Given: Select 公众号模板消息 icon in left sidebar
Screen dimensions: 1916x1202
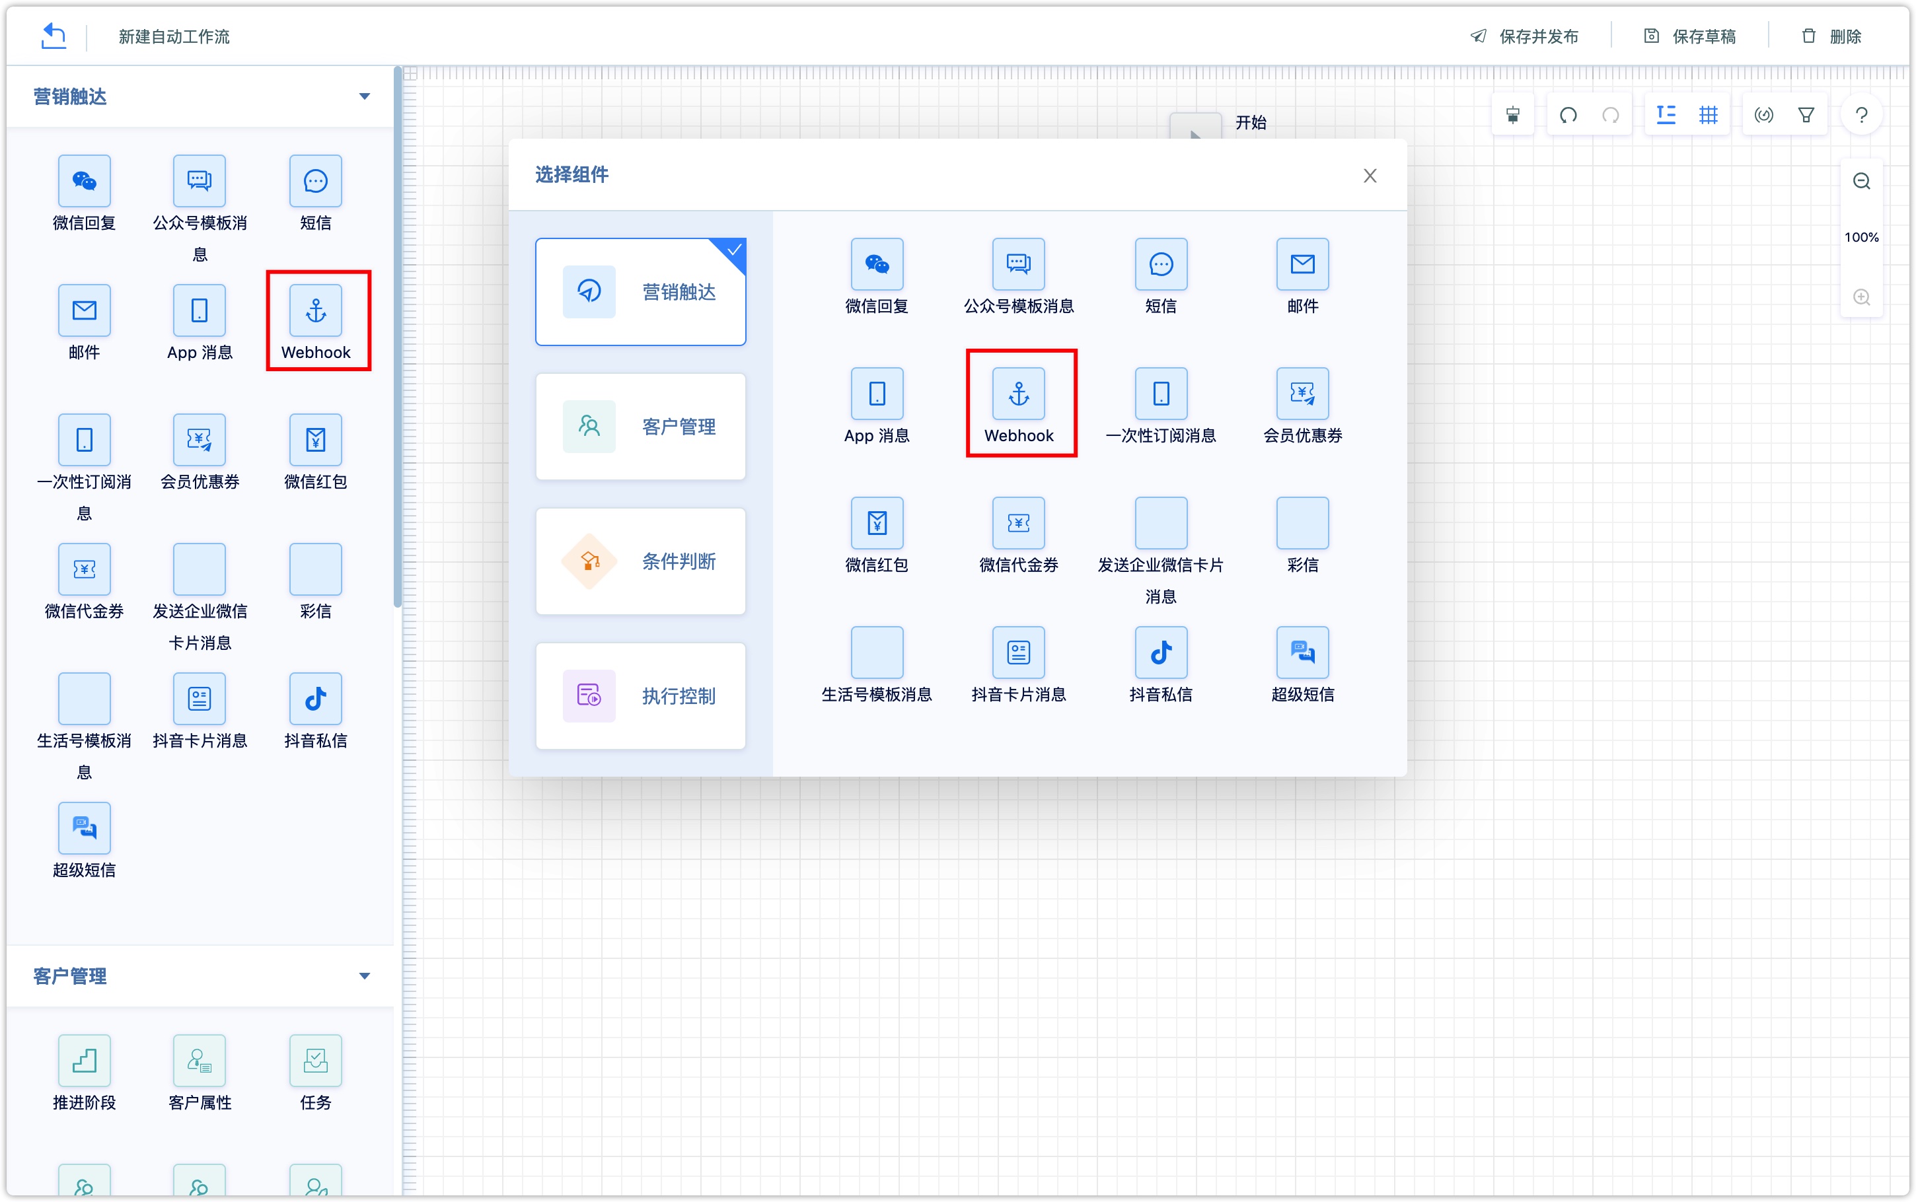Looking at the screenshot, I should (200, 181).
